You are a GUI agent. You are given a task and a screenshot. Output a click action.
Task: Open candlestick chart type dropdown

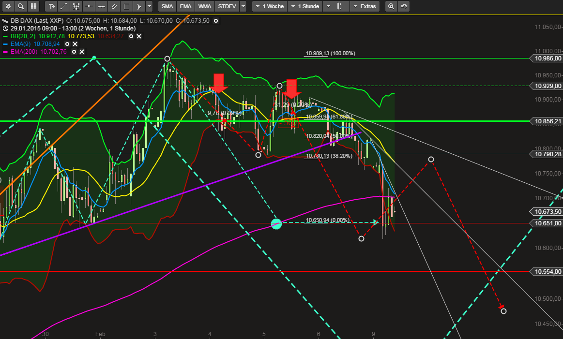coord(335,6)
